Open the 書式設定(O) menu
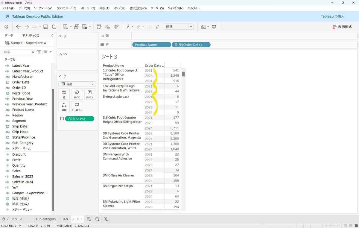 [x=138, y=8]
